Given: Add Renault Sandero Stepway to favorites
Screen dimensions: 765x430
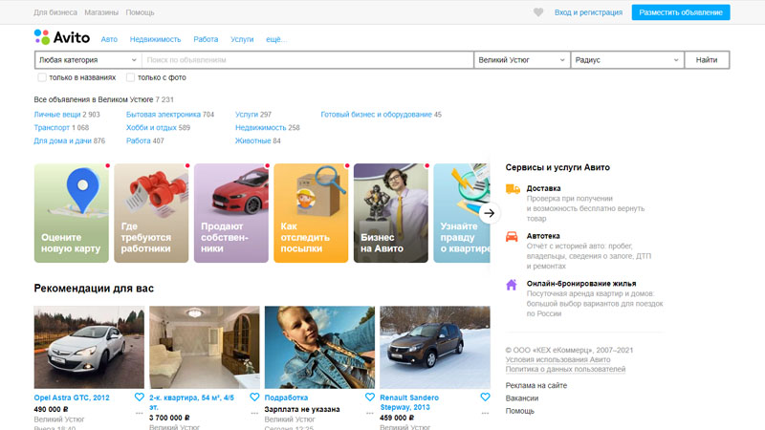Looking at the screenshot, I should [485, 397].
